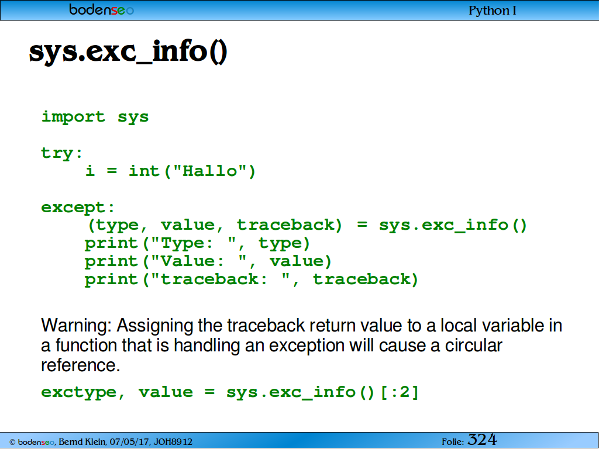The height and width of the screenshot is (449, 599).
Task: Click the line 'print("Value: ", value)'
Action: click(208, 261)
